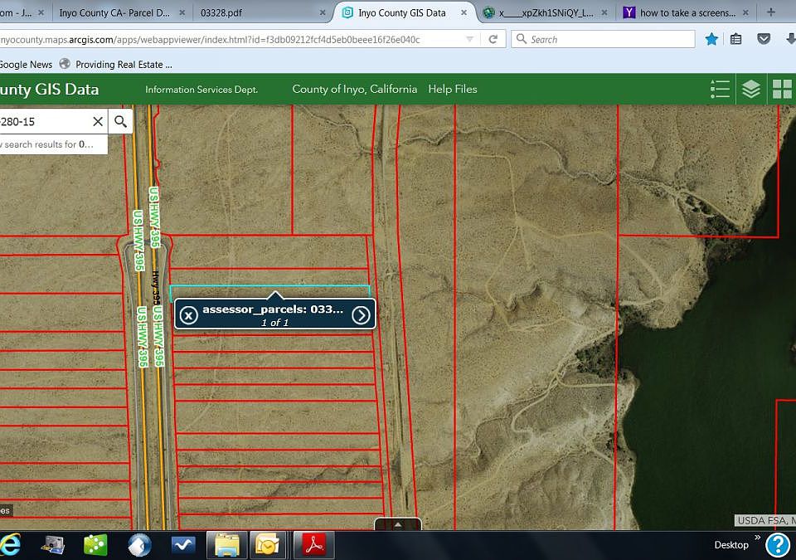Show the bookmarks list icon
This screenshot has width=796, height=560.
(737, 39)
